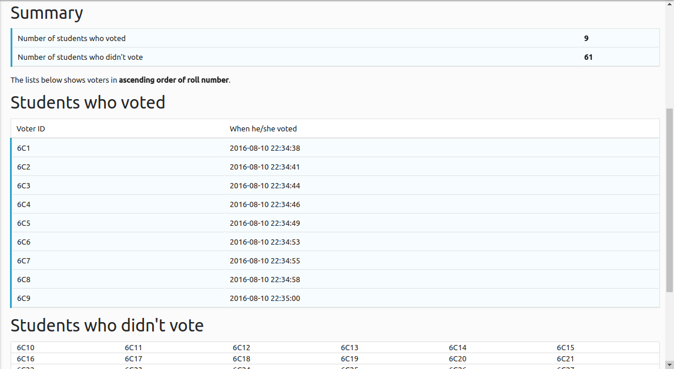Click the scrollbar down arrow

point(670,365)
